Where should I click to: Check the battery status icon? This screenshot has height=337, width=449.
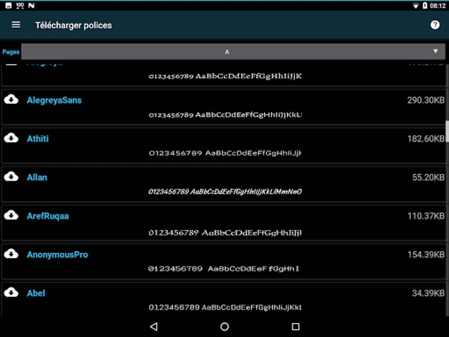(x=425, y=6)
